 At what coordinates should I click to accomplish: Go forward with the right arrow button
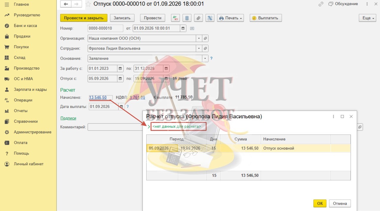[x=77, y=4]
